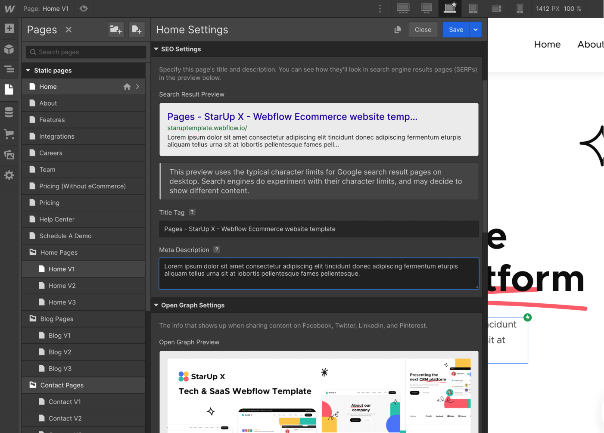Edit the Meta Description textarea
This screenshot has width=604, height=433.
[x=319, y=274]
